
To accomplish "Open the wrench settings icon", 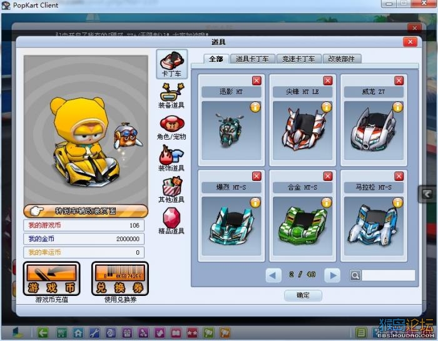I will (x=94, y=333).
